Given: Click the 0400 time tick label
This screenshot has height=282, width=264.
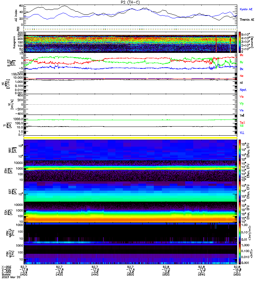Looking at the screenshot, I should pos(24,275).
